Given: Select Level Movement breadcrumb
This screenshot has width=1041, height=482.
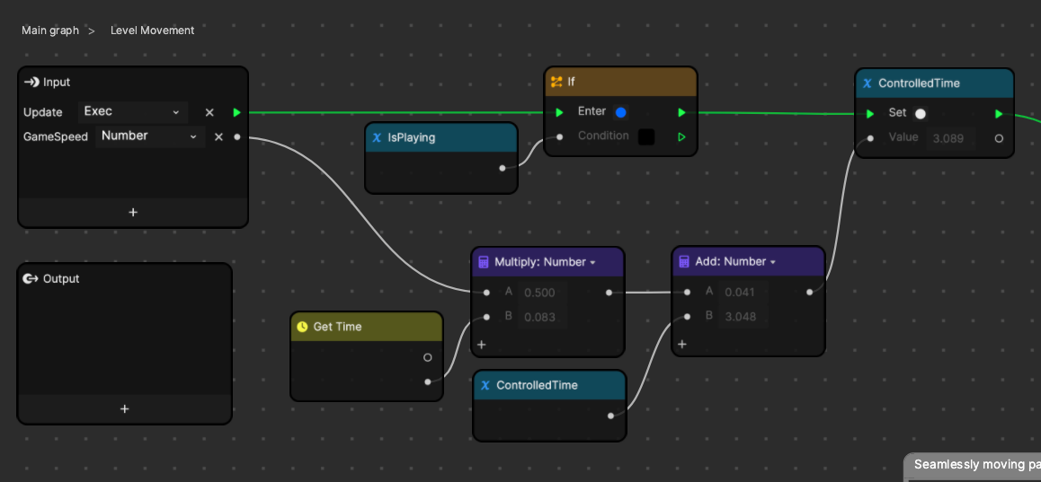Looking at the screenshot, I should [x=152, y=31].
